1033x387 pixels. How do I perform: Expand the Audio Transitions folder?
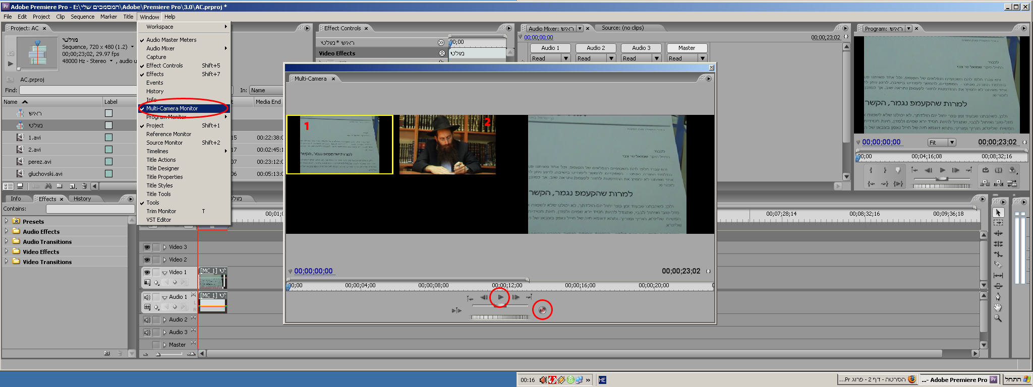coord(6,241)
